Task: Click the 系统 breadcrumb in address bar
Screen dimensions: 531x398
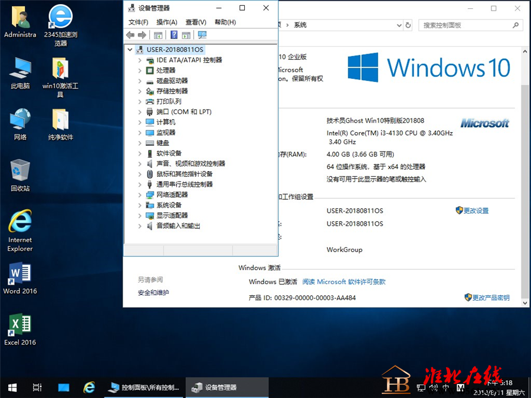Action: tap(300, 25)
